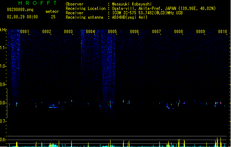Select the A504HB(yagi 4el) text

tap(130, 17)
